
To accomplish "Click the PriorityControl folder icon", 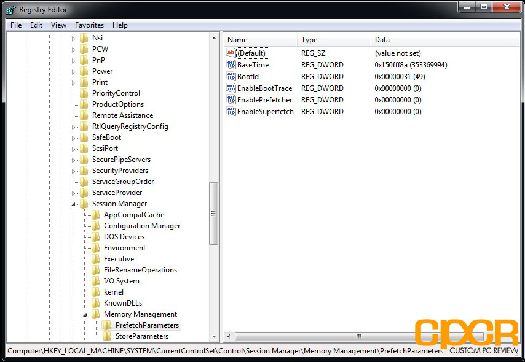I will point(84,93).
